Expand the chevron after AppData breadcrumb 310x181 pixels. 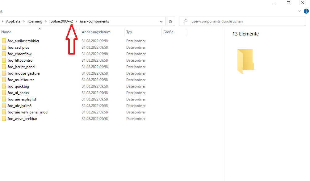[24, 21]
